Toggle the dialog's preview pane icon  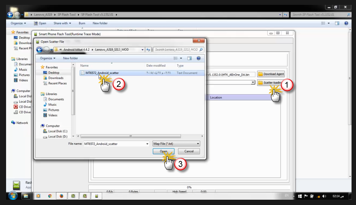click(x=189, y=58)
